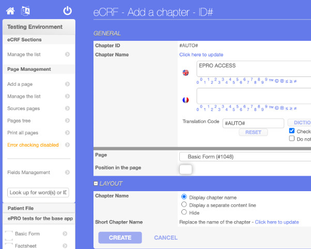Click the arrow icon beside Add a page
Image resolution: width=311 pixels, height=249 pixels.
67,84
